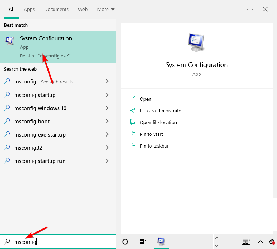The image size is (277, 249).
Task: Click the Best match heading
Action: 16,25
